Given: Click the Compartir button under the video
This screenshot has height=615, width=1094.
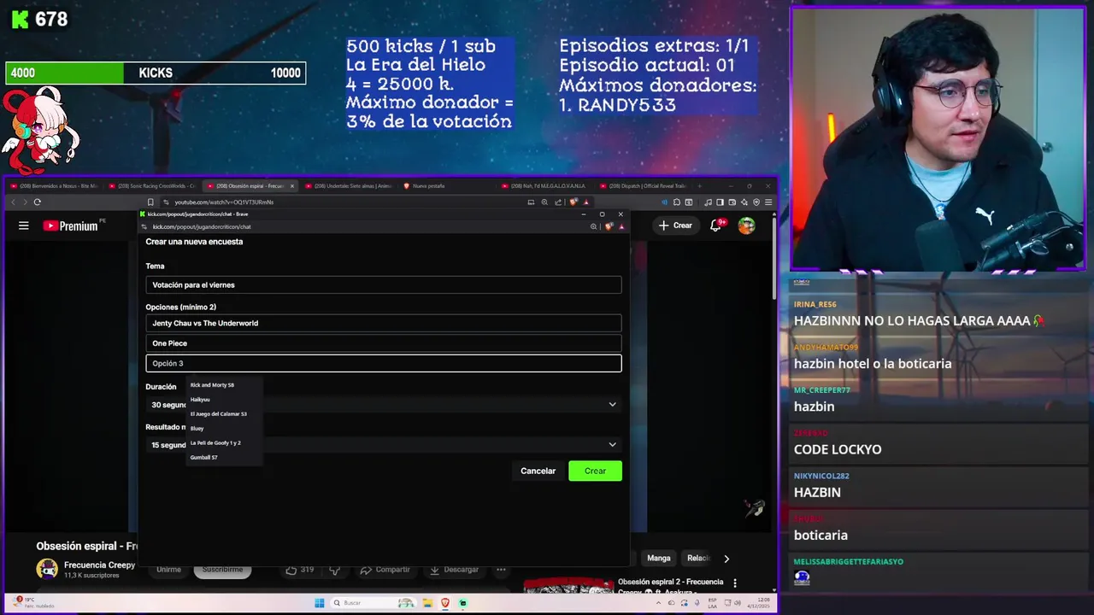Looking at the screenshot, I should coord(385,570).
